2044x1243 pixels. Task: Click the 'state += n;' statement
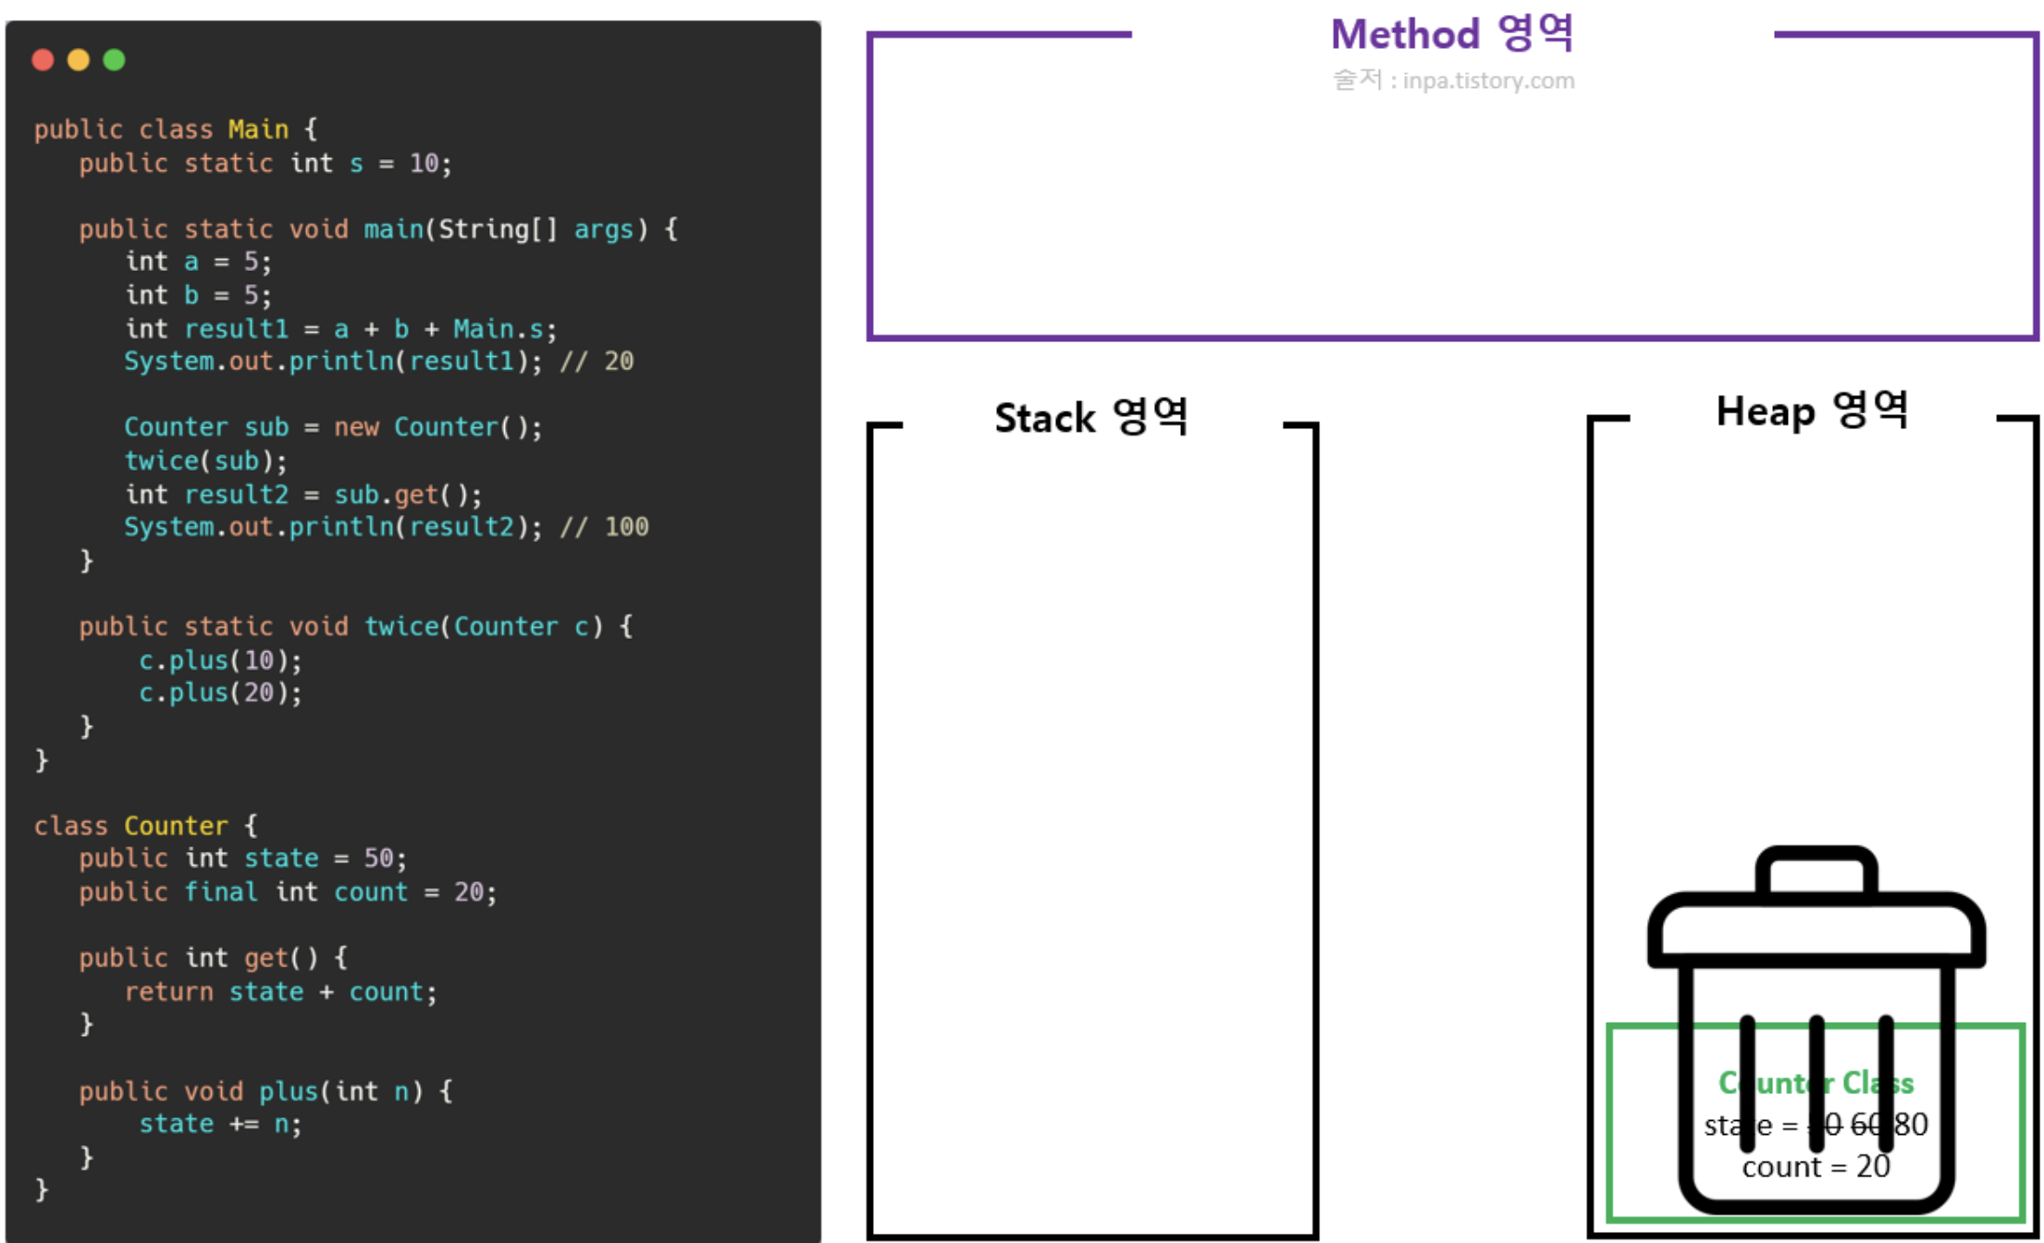pyautogui.click(x=220, y=1124)
